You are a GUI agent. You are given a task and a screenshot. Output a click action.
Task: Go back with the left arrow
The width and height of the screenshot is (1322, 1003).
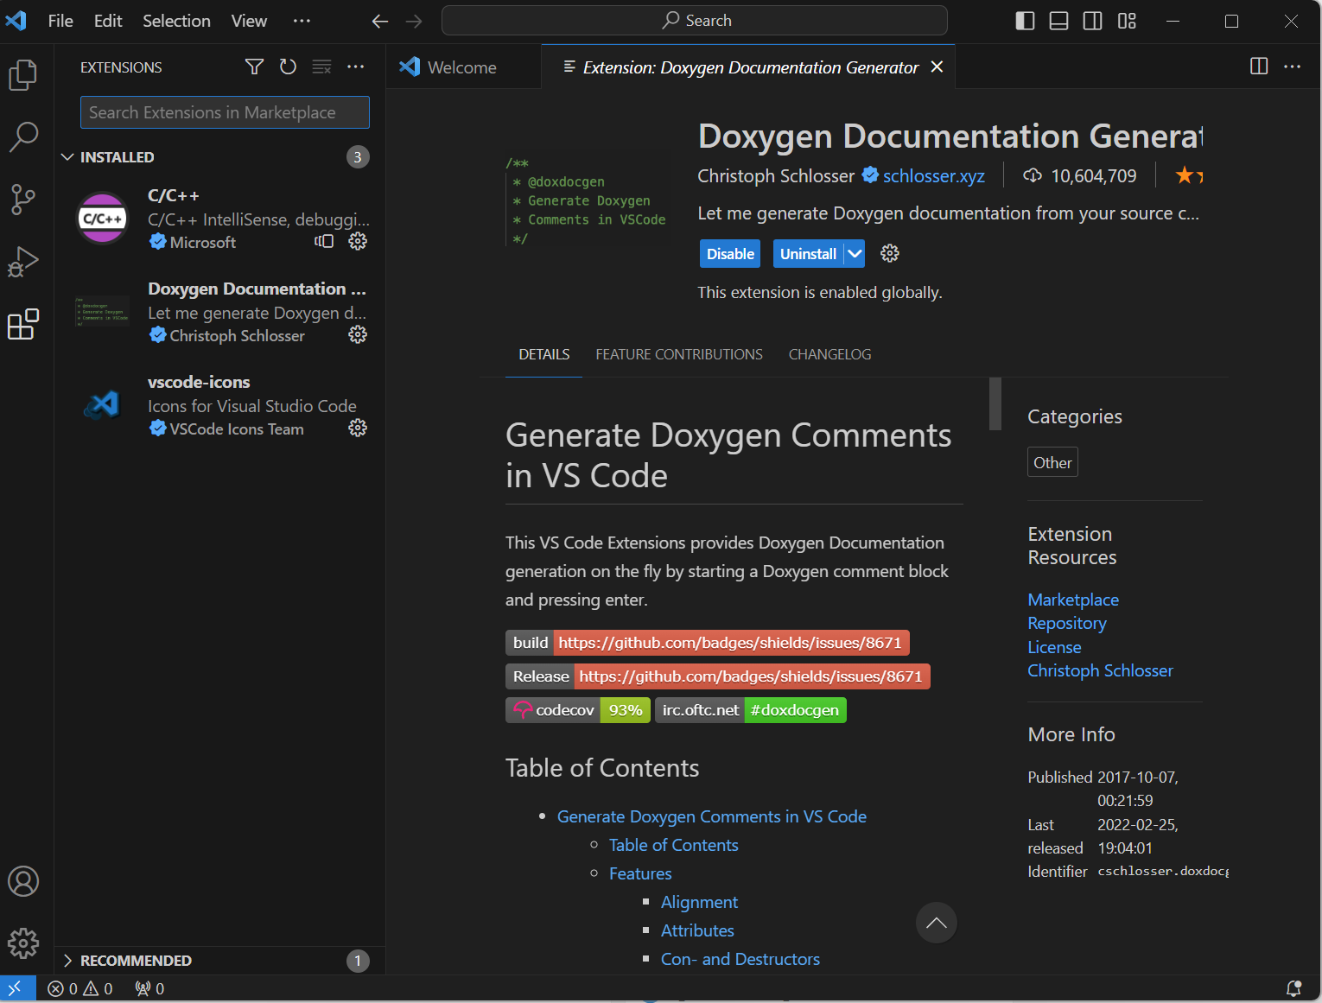(380, 21)
